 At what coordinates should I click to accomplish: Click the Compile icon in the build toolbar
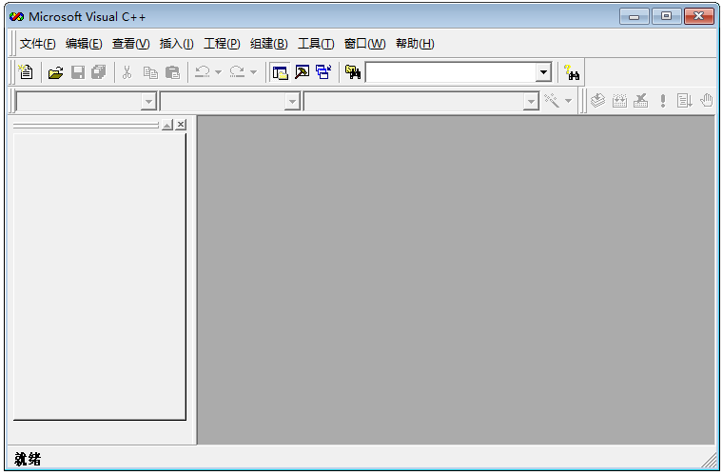tap(597, 101)
